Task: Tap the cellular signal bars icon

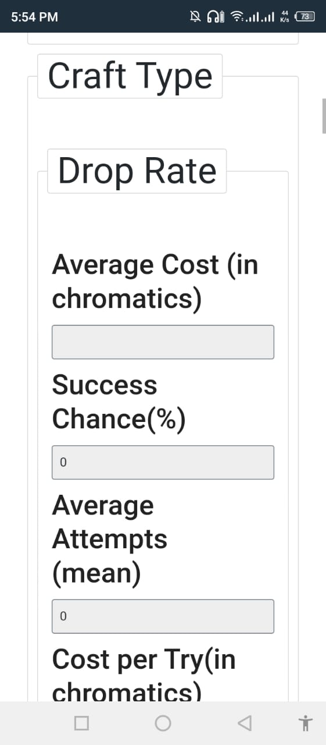Action: (x=261, y=17)
